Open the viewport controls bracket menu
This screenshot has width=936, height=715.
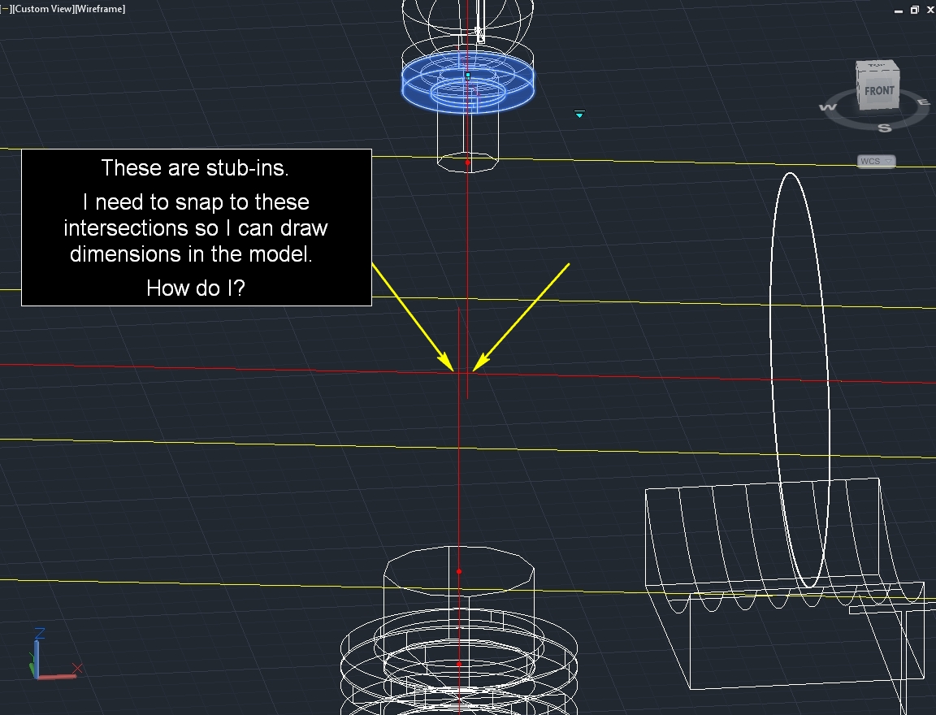click(x=6, y=8)
